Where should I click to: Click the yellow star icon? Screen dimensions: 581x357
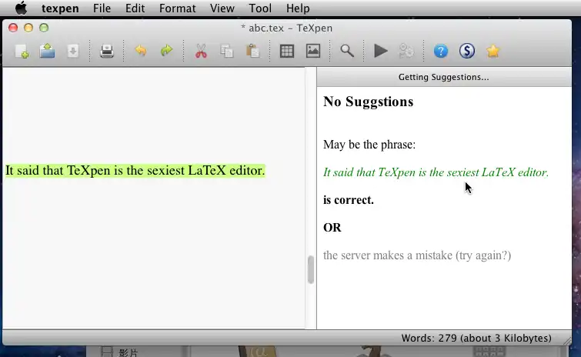tap(493, 51)
